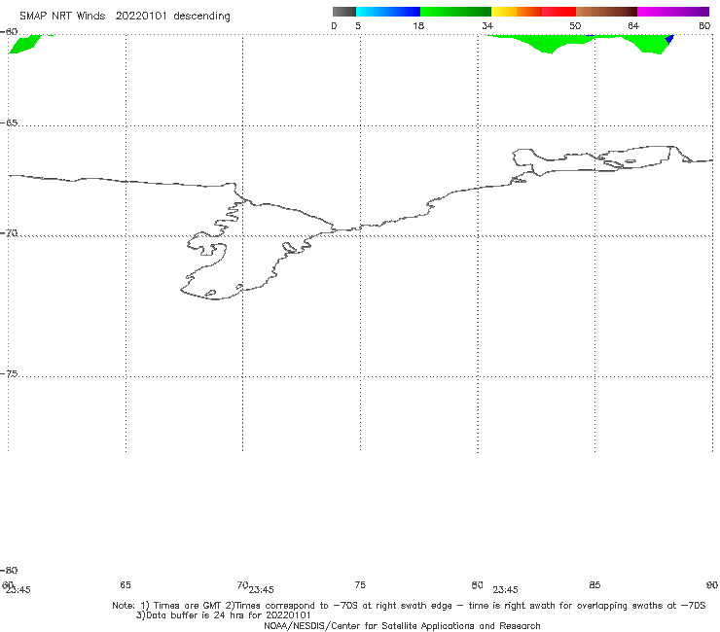Select the '-65' latitude label on the left axis

(x=9, y=123)
